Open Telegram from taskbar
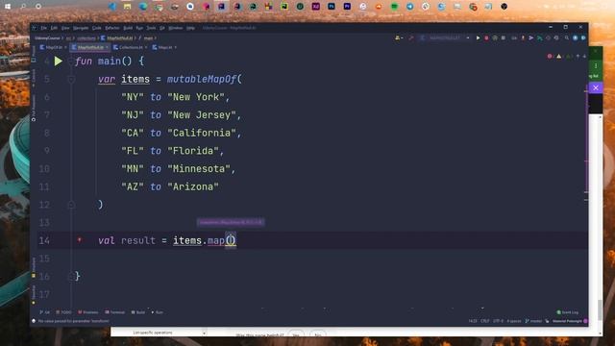Viewport: 615px width, 346px height. click(x=410, y=7)
